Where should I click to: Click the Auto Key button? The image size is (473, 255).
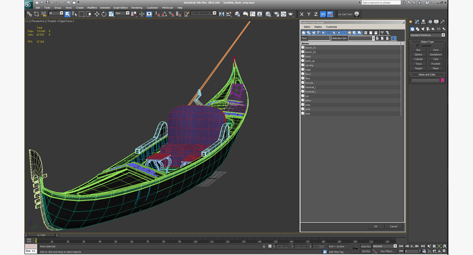[x=366, y=246]
